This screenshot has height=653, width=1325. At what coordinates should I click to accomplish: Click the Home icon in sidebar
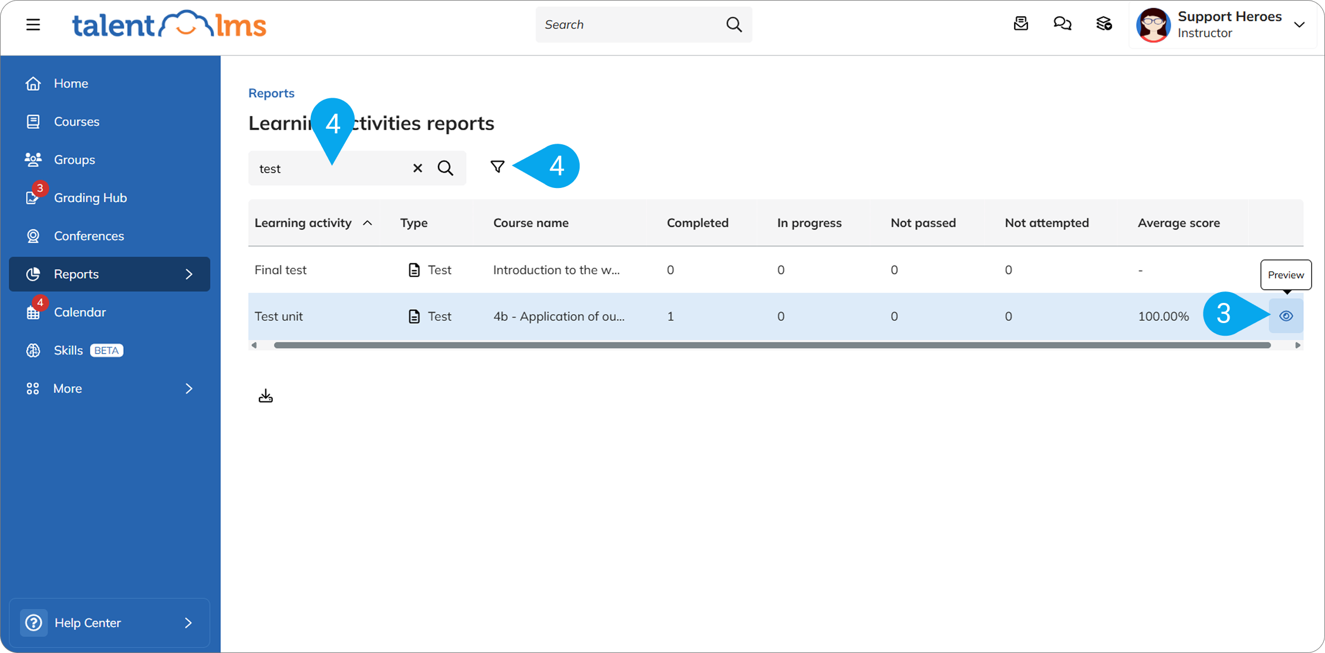tap(33, 83)
